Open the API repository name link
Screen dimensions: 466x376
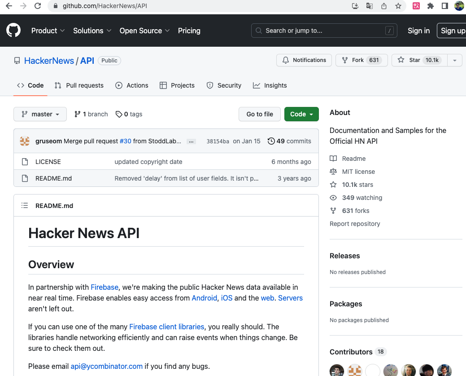[87, 61]
